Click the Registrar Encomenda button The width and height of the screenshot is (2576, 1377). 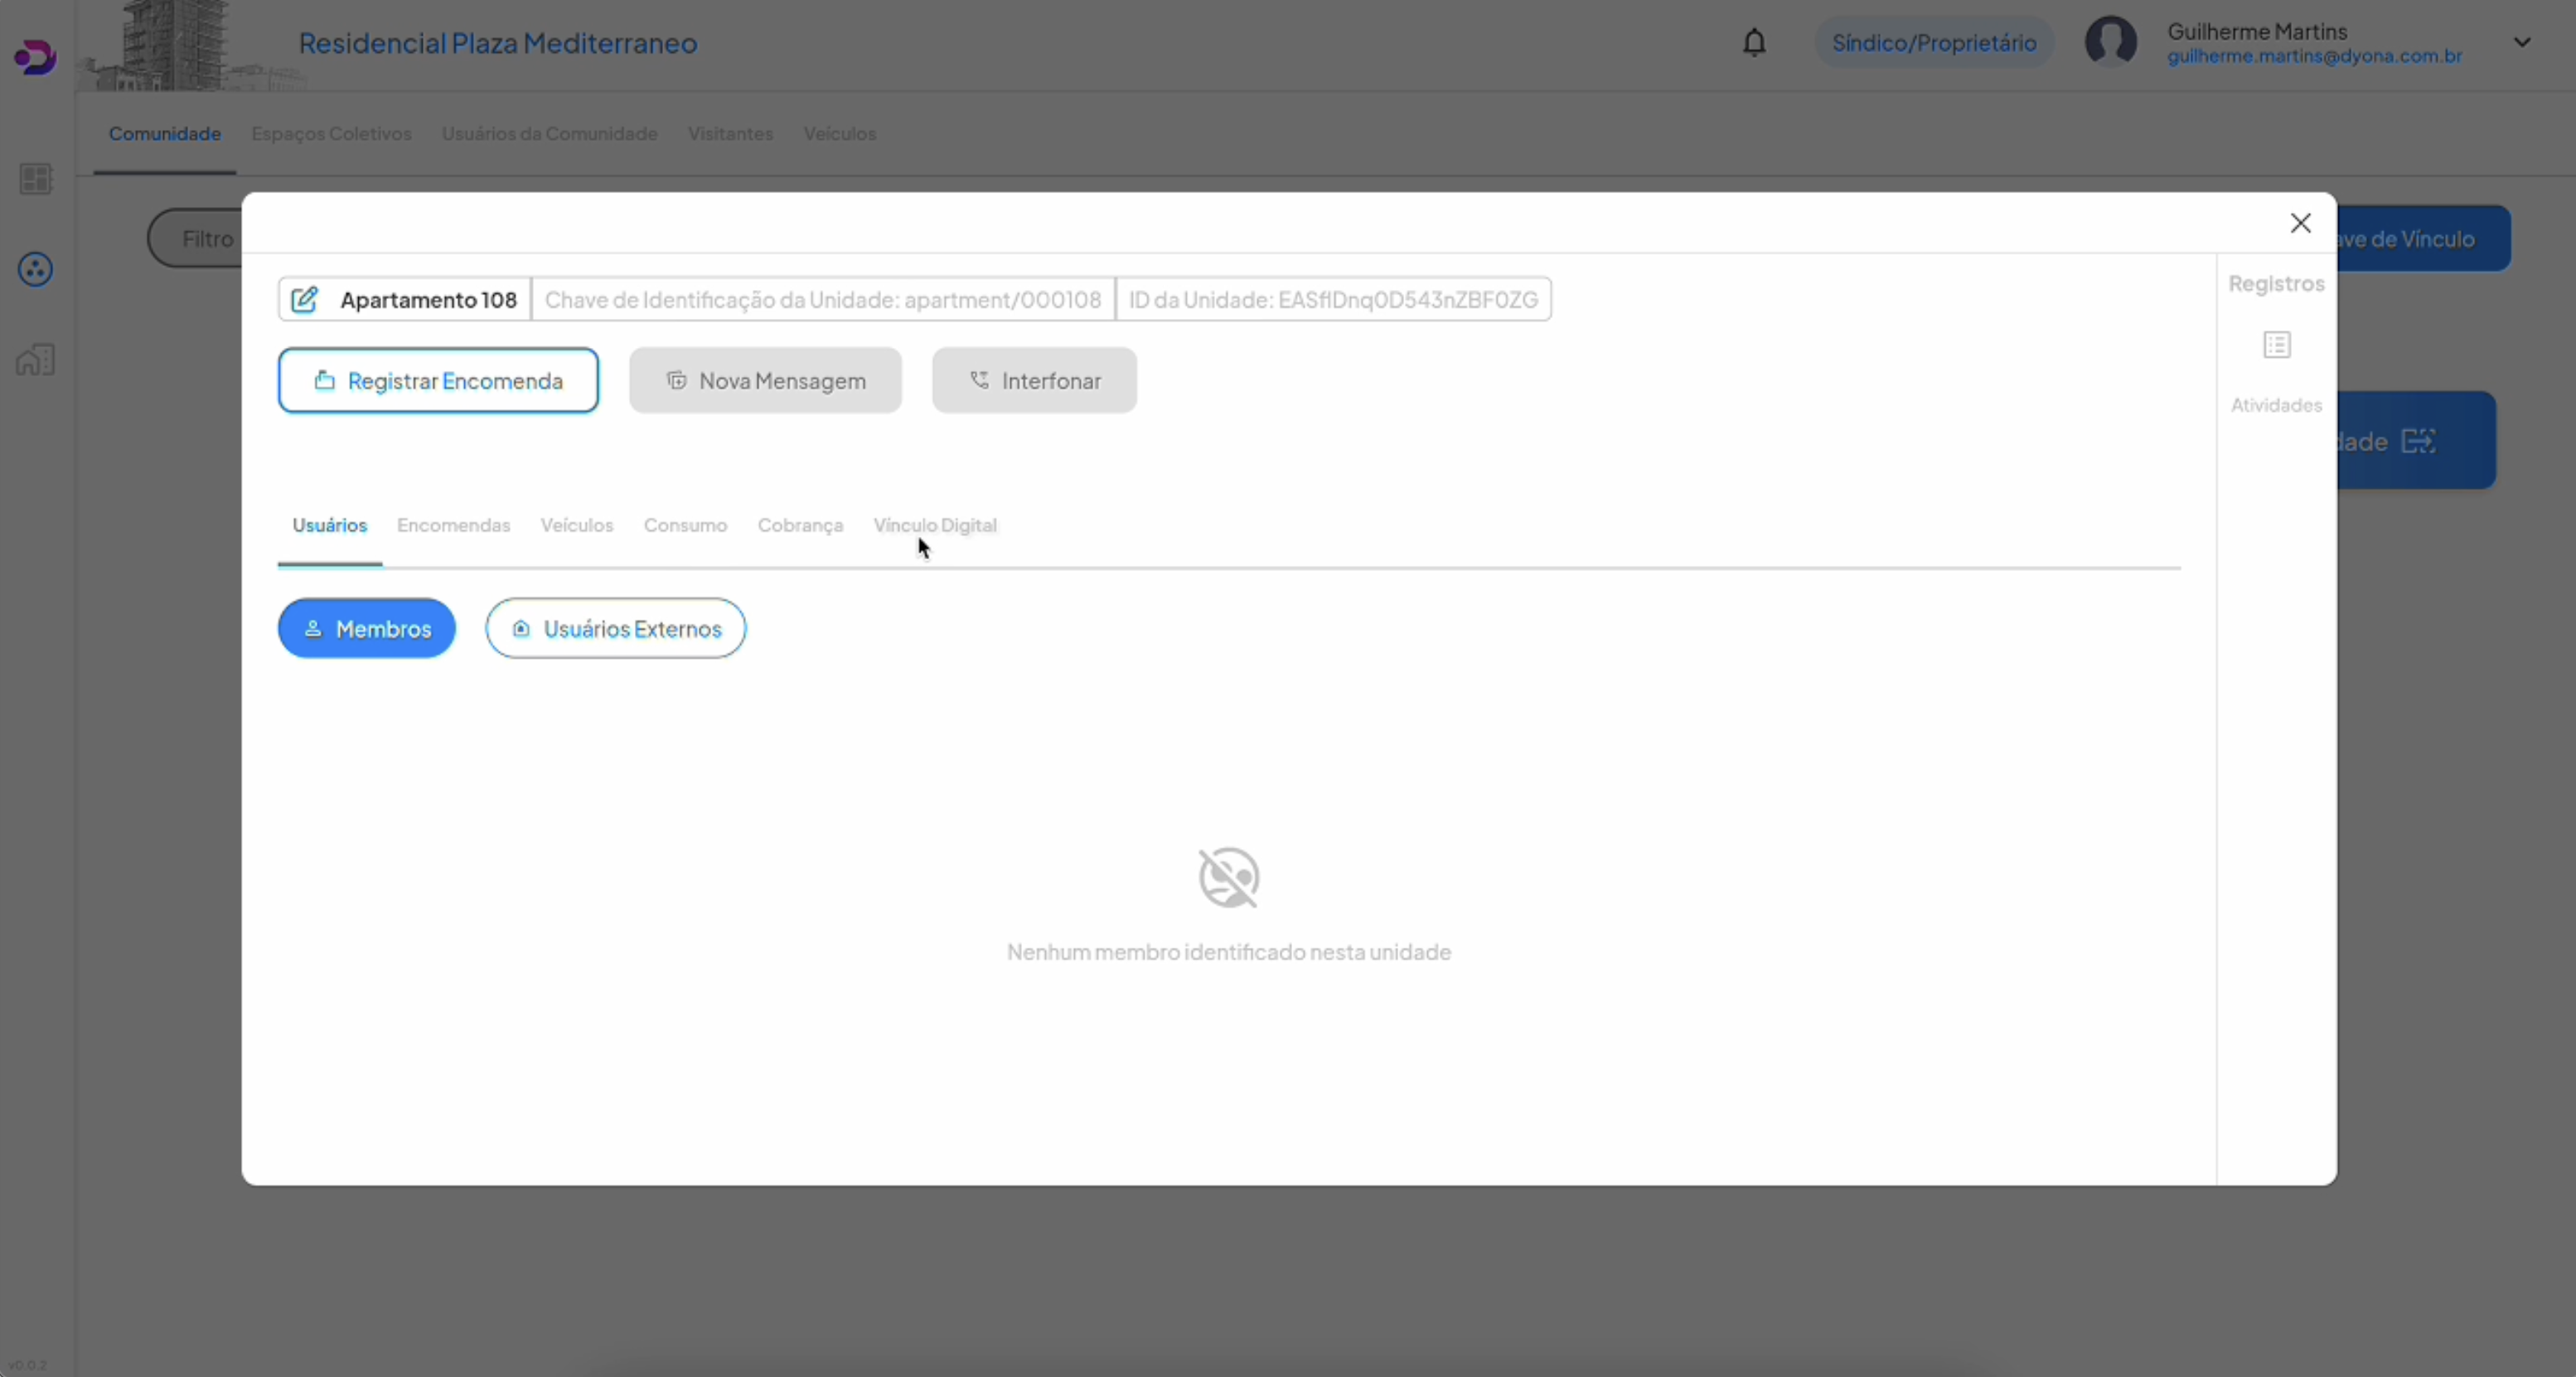point(438,381)
